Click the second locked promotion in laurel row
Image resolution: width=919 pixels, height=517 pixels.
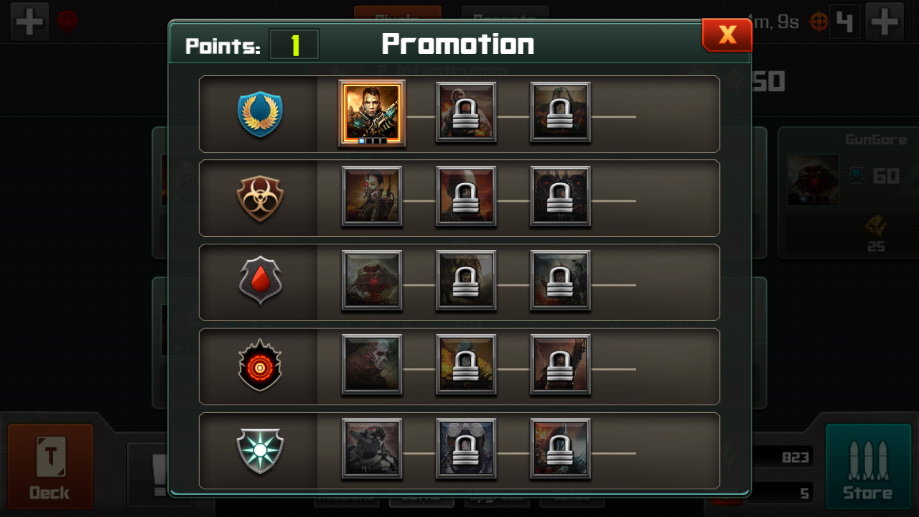[466, 113]
